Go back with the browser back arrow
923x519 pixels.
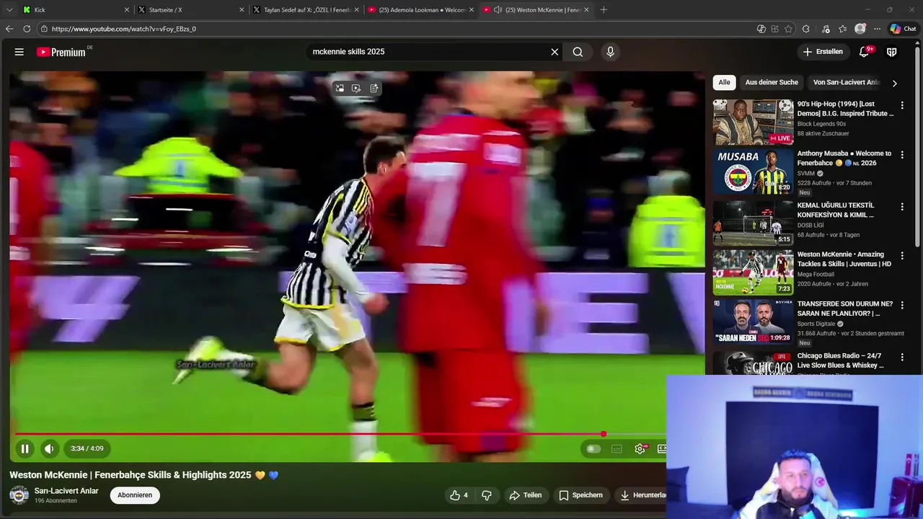coord(9,29)
